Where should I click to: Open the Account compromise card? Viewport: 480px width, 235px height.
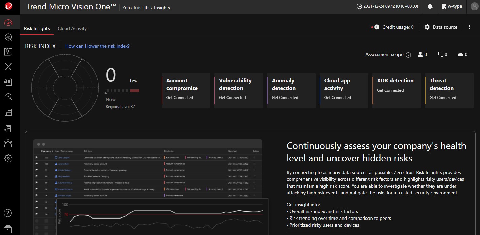tap(186, 91)
